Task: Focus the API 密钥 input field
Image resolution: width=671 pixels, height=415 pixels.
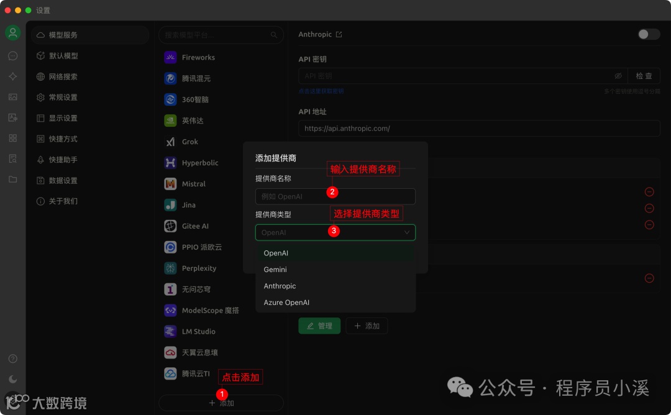Action: pyautogui.click(x=463, y=76)
